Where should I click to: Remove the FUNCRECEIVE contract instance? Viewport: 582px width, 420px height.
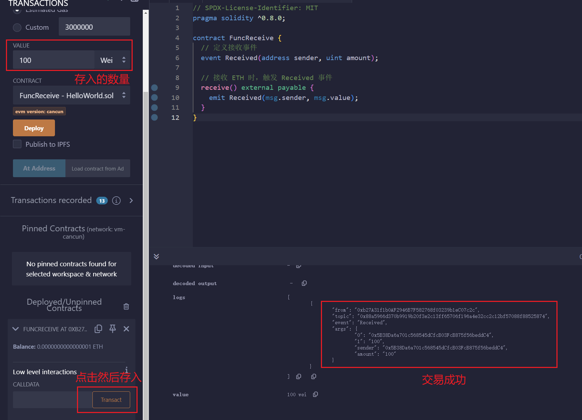click(126, 329)
